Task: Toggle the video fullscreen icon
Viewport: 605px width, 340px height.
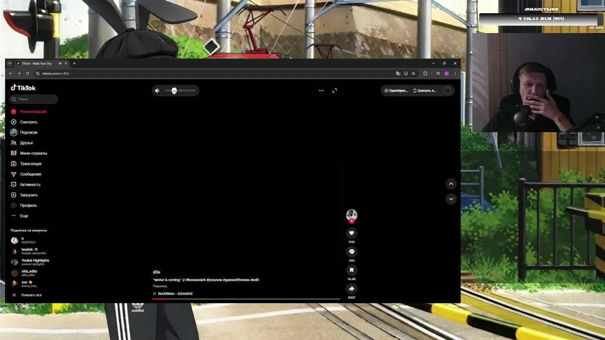Action: pyautogui.click(x=335, y=91)
